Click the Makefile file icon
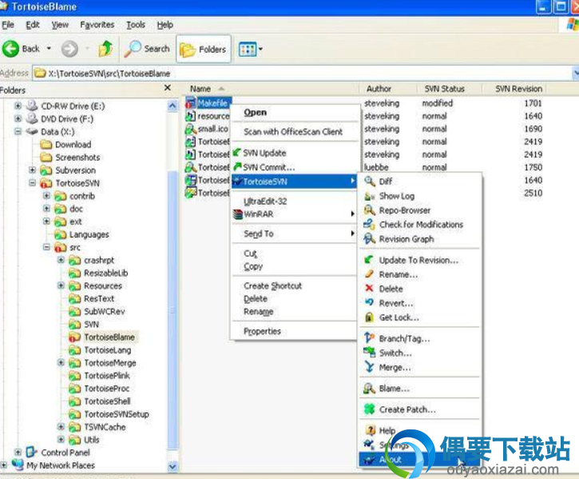The image size is (579, 479). click(190, 103)
